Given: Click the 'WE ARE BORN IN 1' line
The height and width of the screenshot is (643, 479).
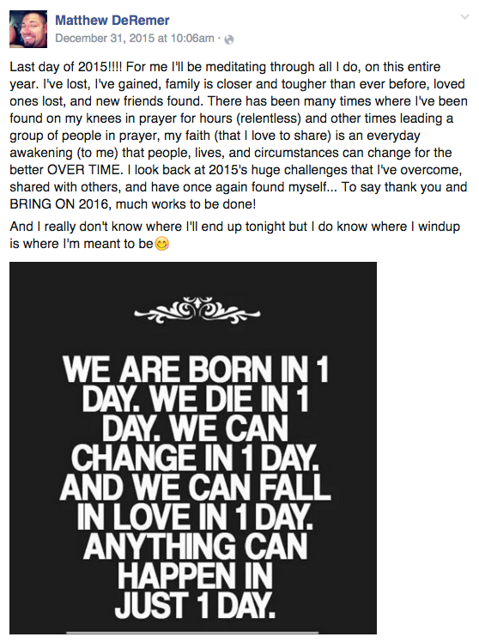Looking at the screenshot, I should point(196,369).
